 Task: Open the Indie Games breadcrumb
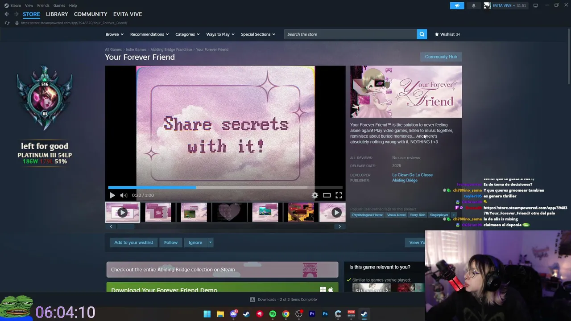[136, 49]
